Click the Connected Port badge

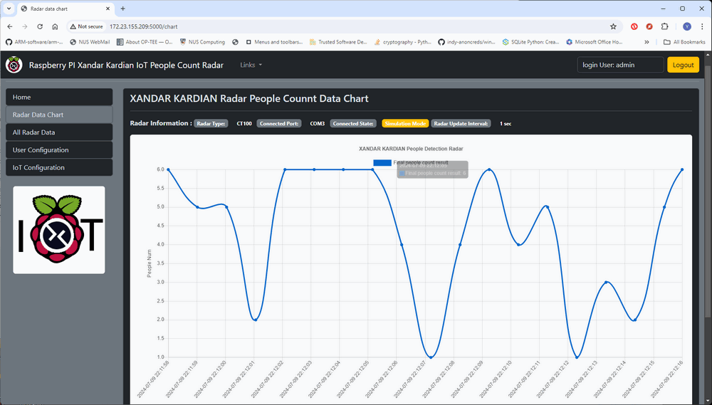click(x=279, y=124)
